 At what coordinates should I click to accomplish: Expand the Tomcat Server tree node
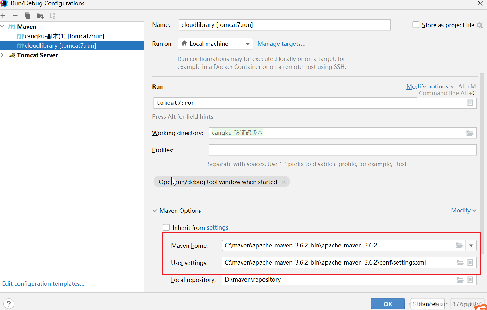(3, 55)
